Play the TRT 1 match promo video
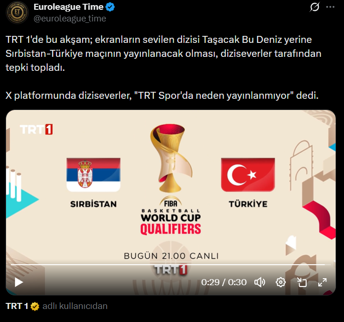The height and width of the screenshot is (322, 344). point(19,282)
